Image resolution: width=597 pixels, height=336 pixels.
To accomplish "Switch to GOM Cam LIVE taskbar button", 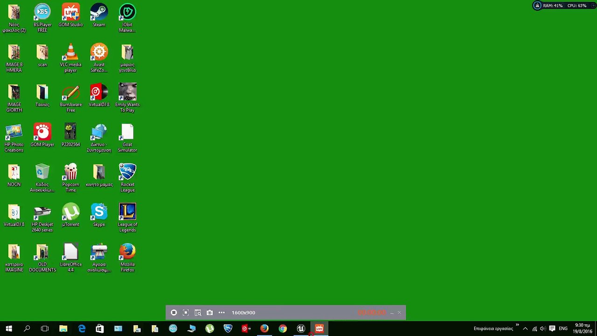I will click(319, 329).
